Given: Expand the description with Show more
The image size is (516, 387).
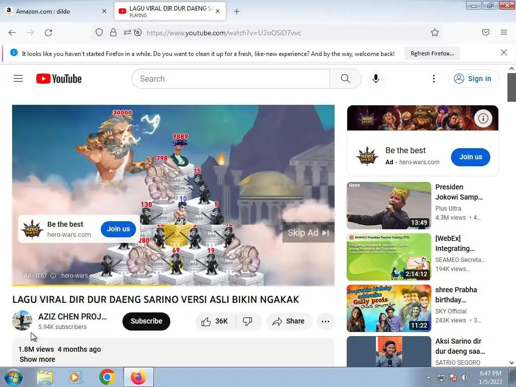Looking at the screenshot, I should pos(37,359).
